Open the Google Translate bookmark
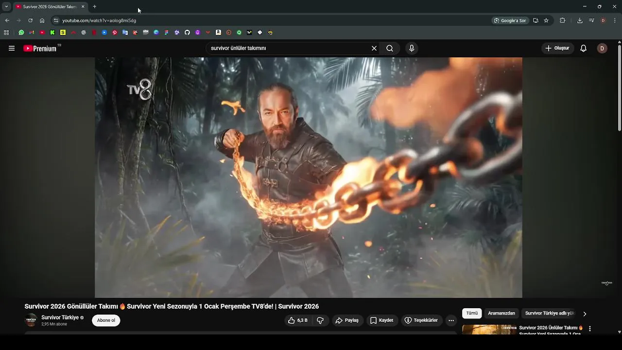Viewport: 622px width, 350px height. click(x=125, y=33)
